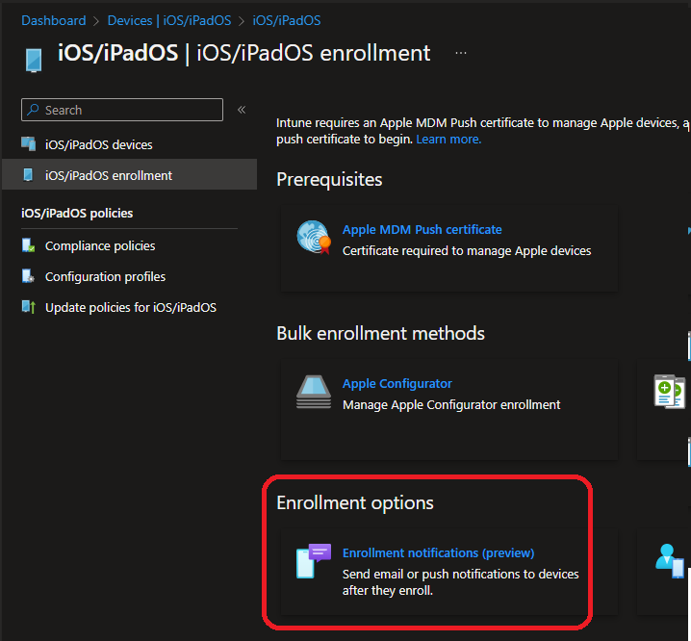Open Compliance policies

[100, 245]
